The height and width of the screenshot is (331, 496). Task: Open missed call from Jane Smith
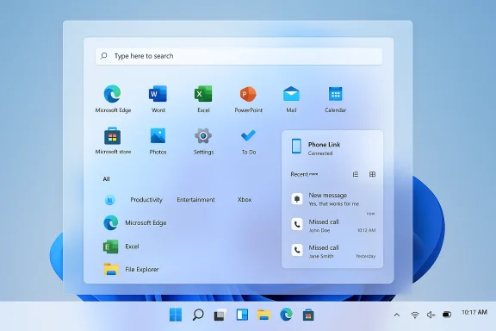(332, 251)
